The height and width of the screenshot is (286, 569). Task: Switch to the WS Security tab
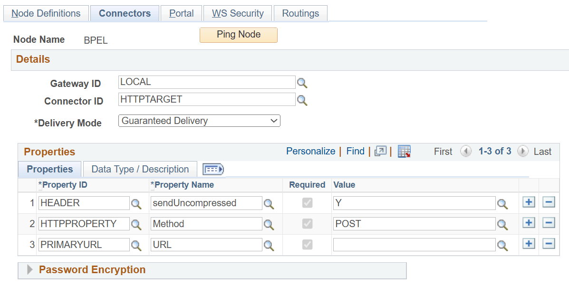point(237,13)
